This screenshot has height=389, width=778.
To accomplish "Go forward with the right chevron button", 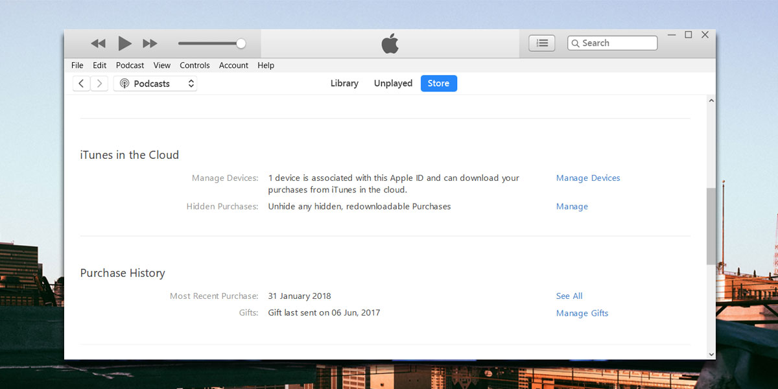I will click(x=99, y=84).
